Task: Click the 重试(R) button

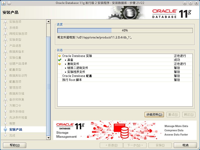Action: coord(173,115)
